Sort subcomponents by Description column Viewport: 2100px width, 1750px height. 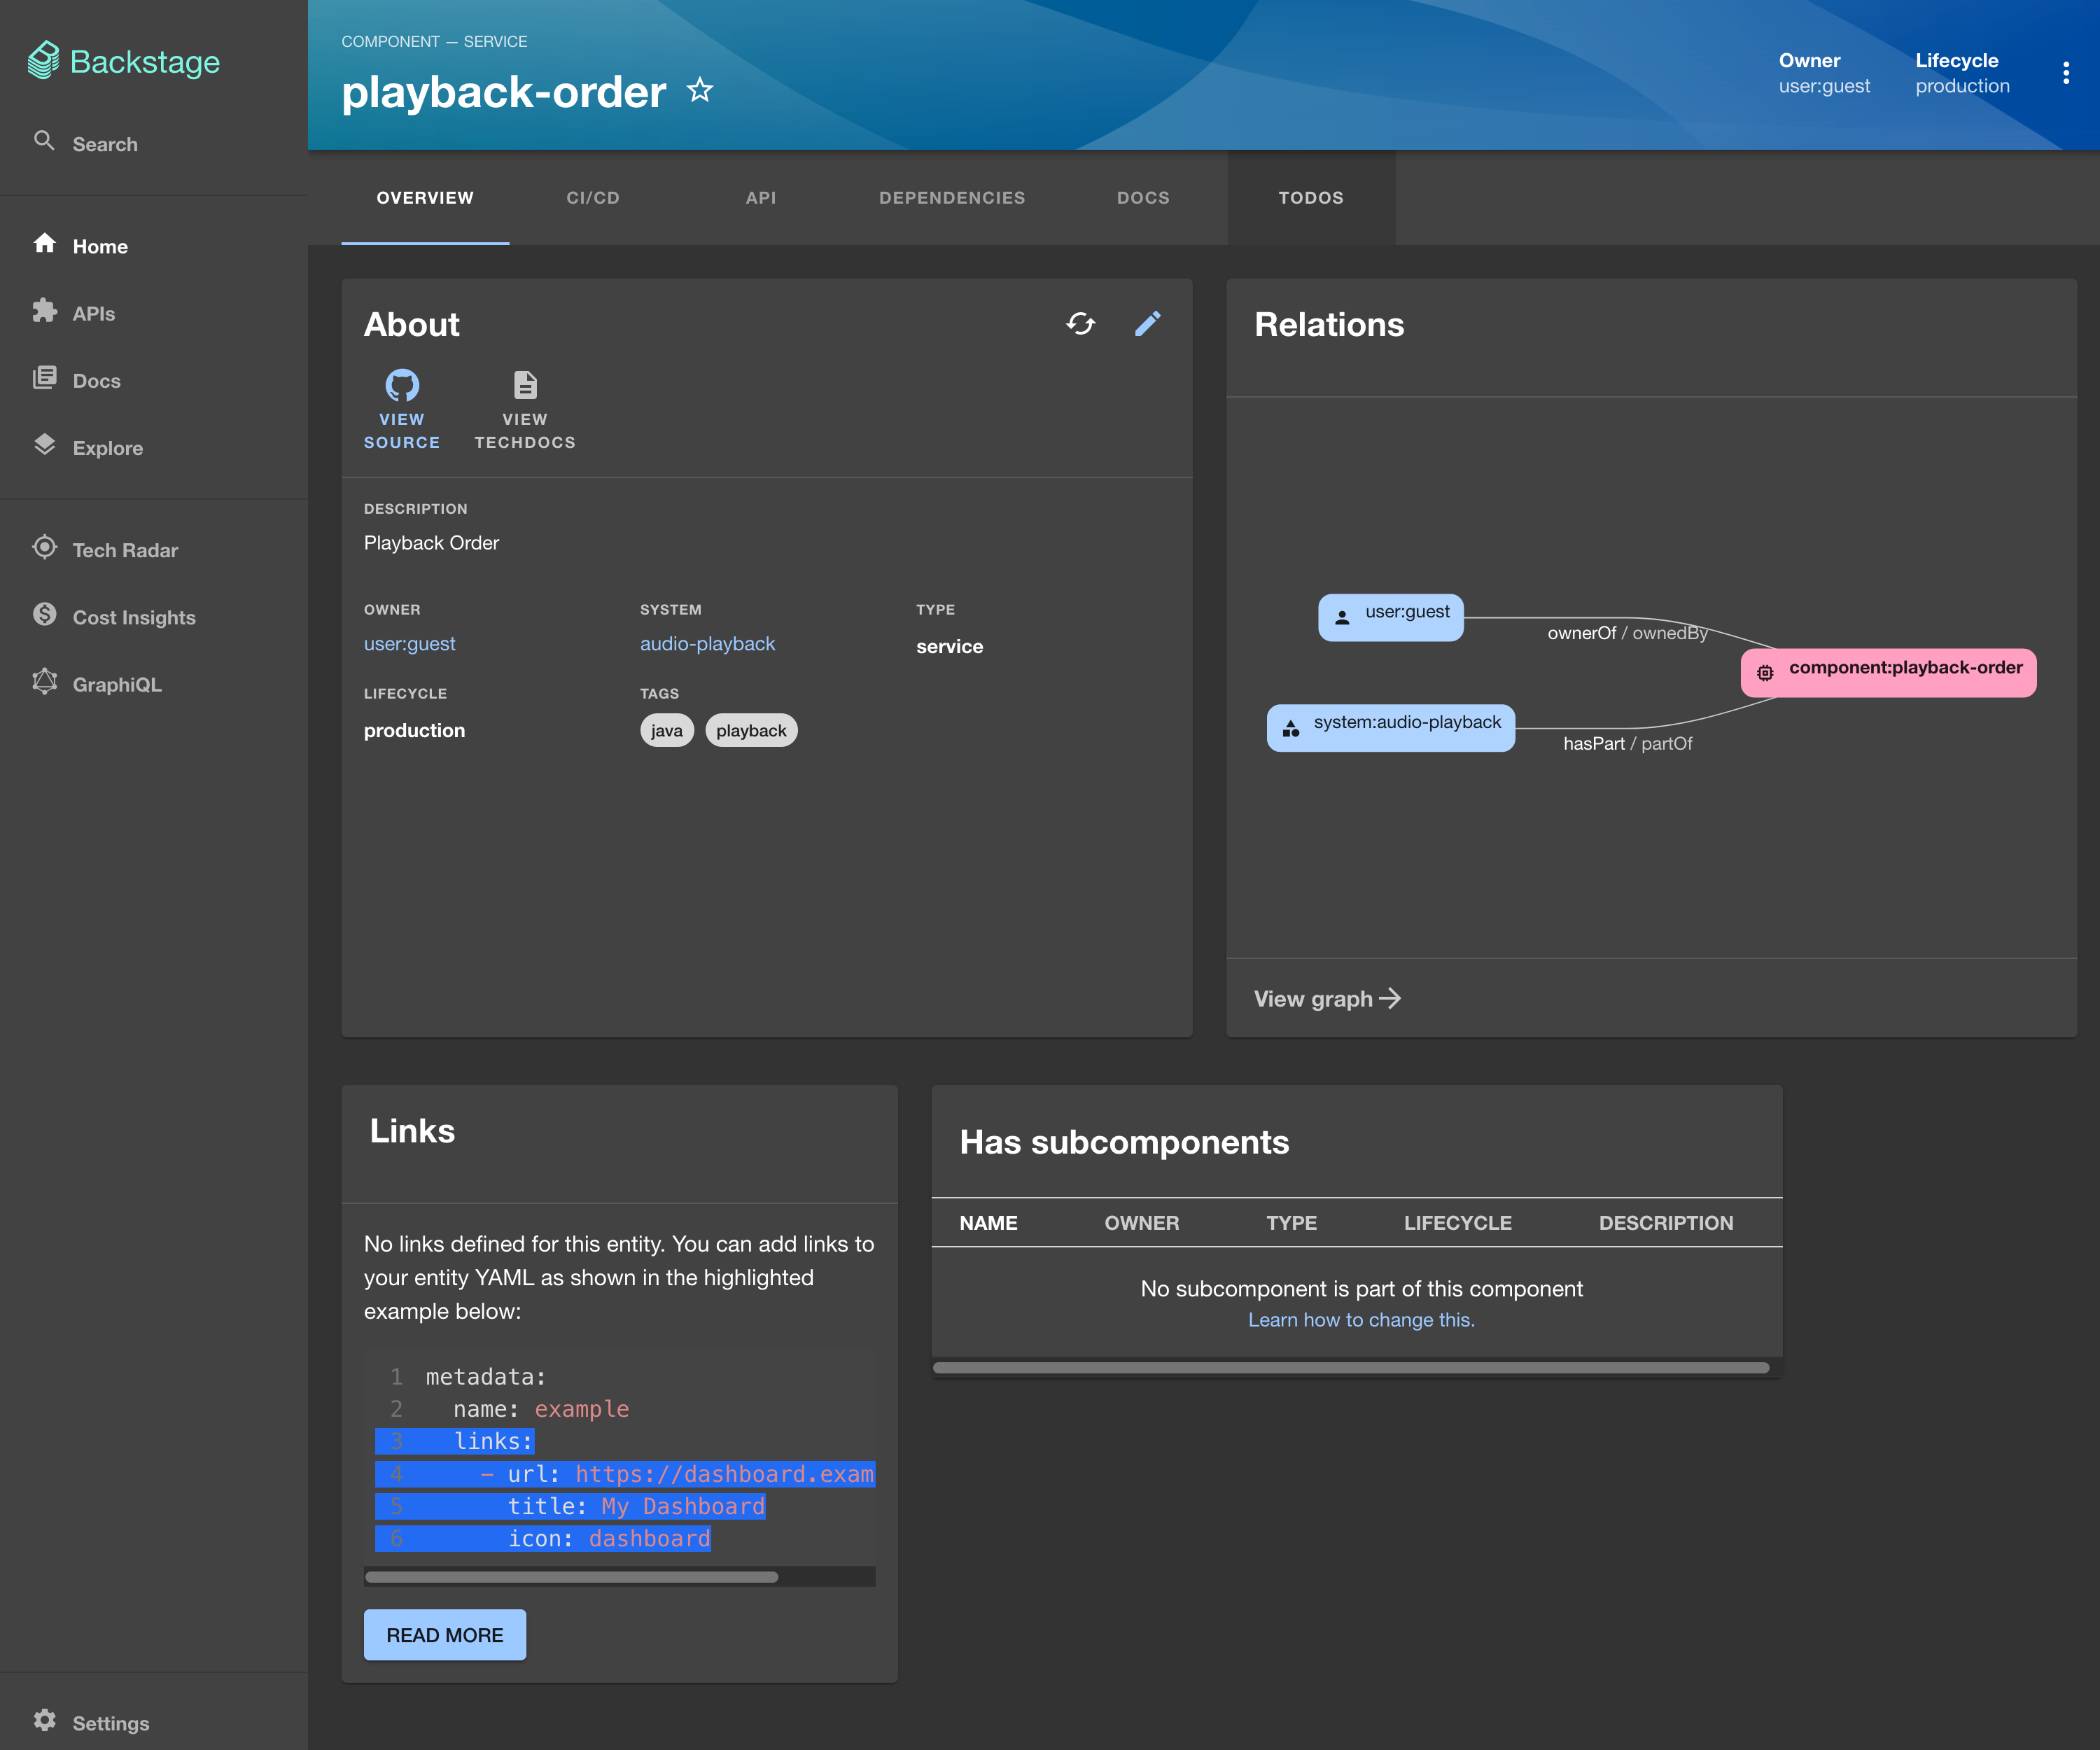click(1666, 1223)
